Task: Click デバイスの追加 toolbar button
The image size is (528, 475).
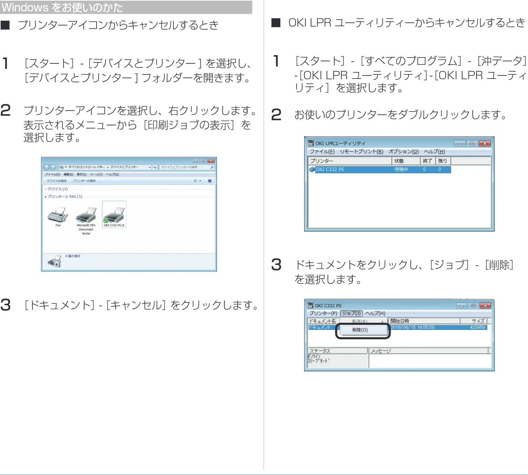Action: click(x=57, y=181)
